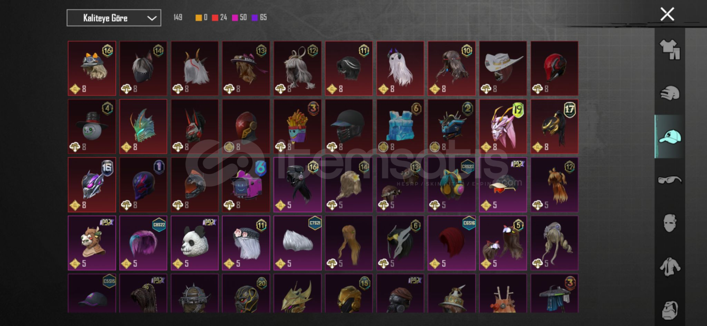
Task: Pick the white cowboy hat item
Action: [x=503, y=68]
